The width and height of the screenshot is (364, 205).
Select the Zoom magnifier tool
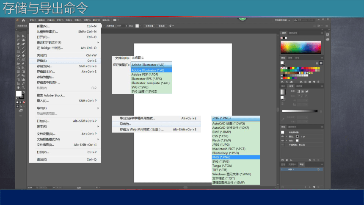pos(23,88)
